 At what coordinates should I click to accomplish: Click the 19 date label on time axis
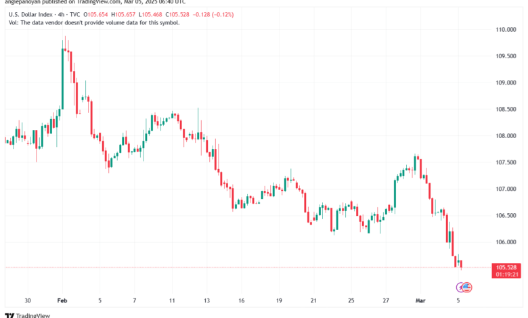point(279,300)
